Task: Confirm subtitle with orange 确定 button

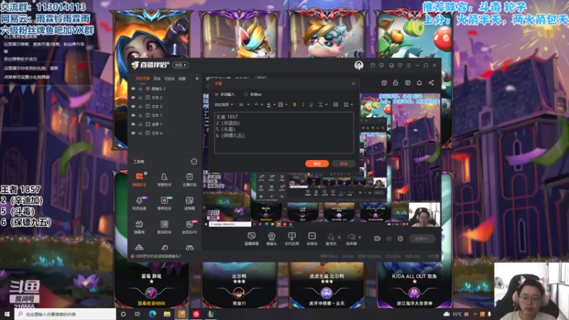Action: pyautogui.click(x=317, y=164)
